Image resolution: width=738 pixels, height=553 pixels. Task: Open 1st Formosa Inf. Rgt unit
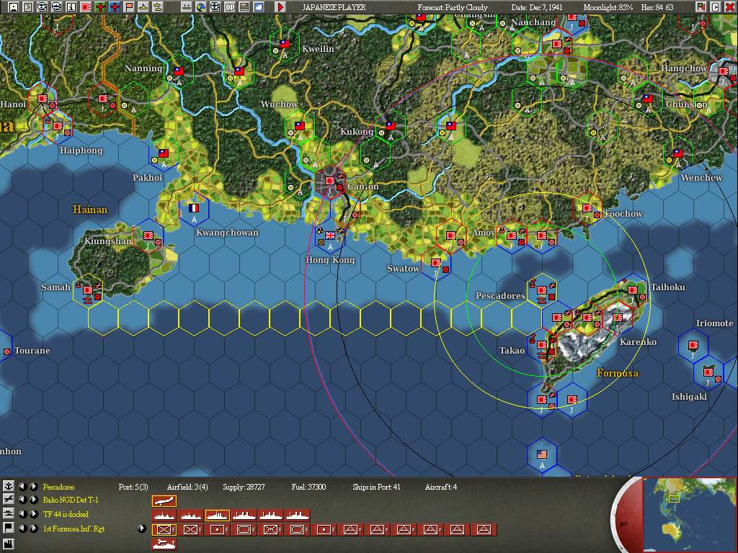click(74, 529)
